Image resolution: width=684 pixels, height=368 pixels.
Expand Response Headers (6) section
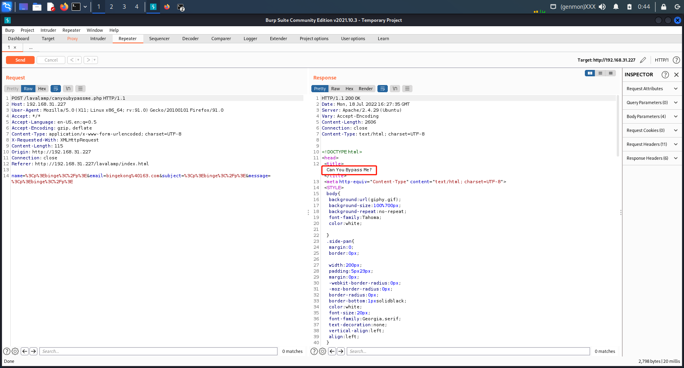click(652, 158)
